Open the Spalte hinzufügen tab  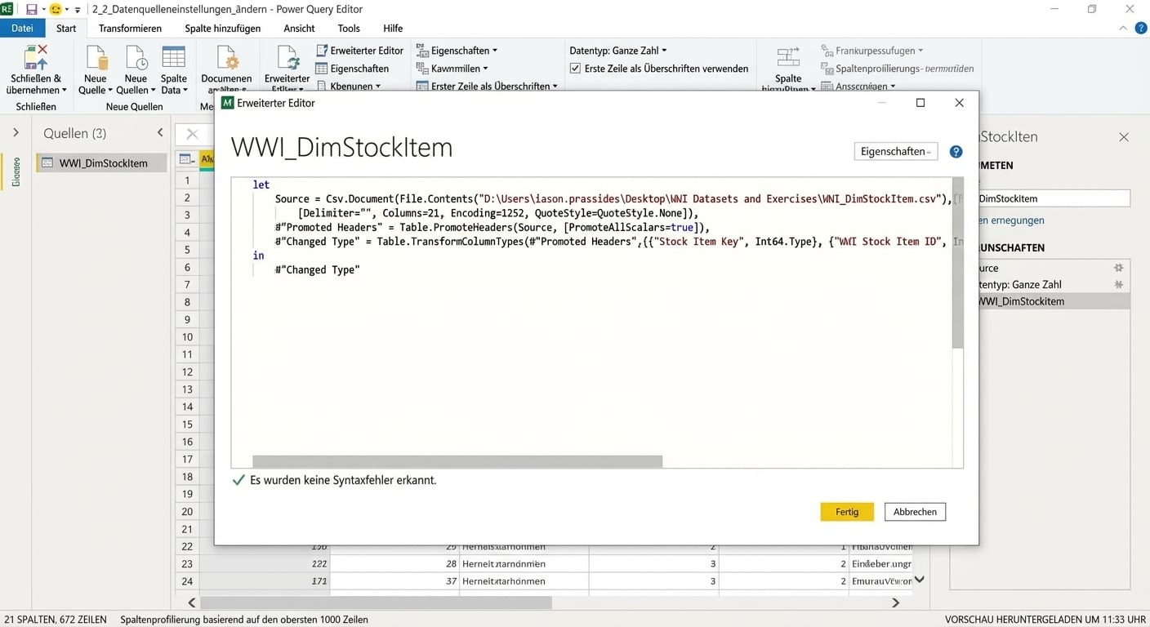click(222, 28)
